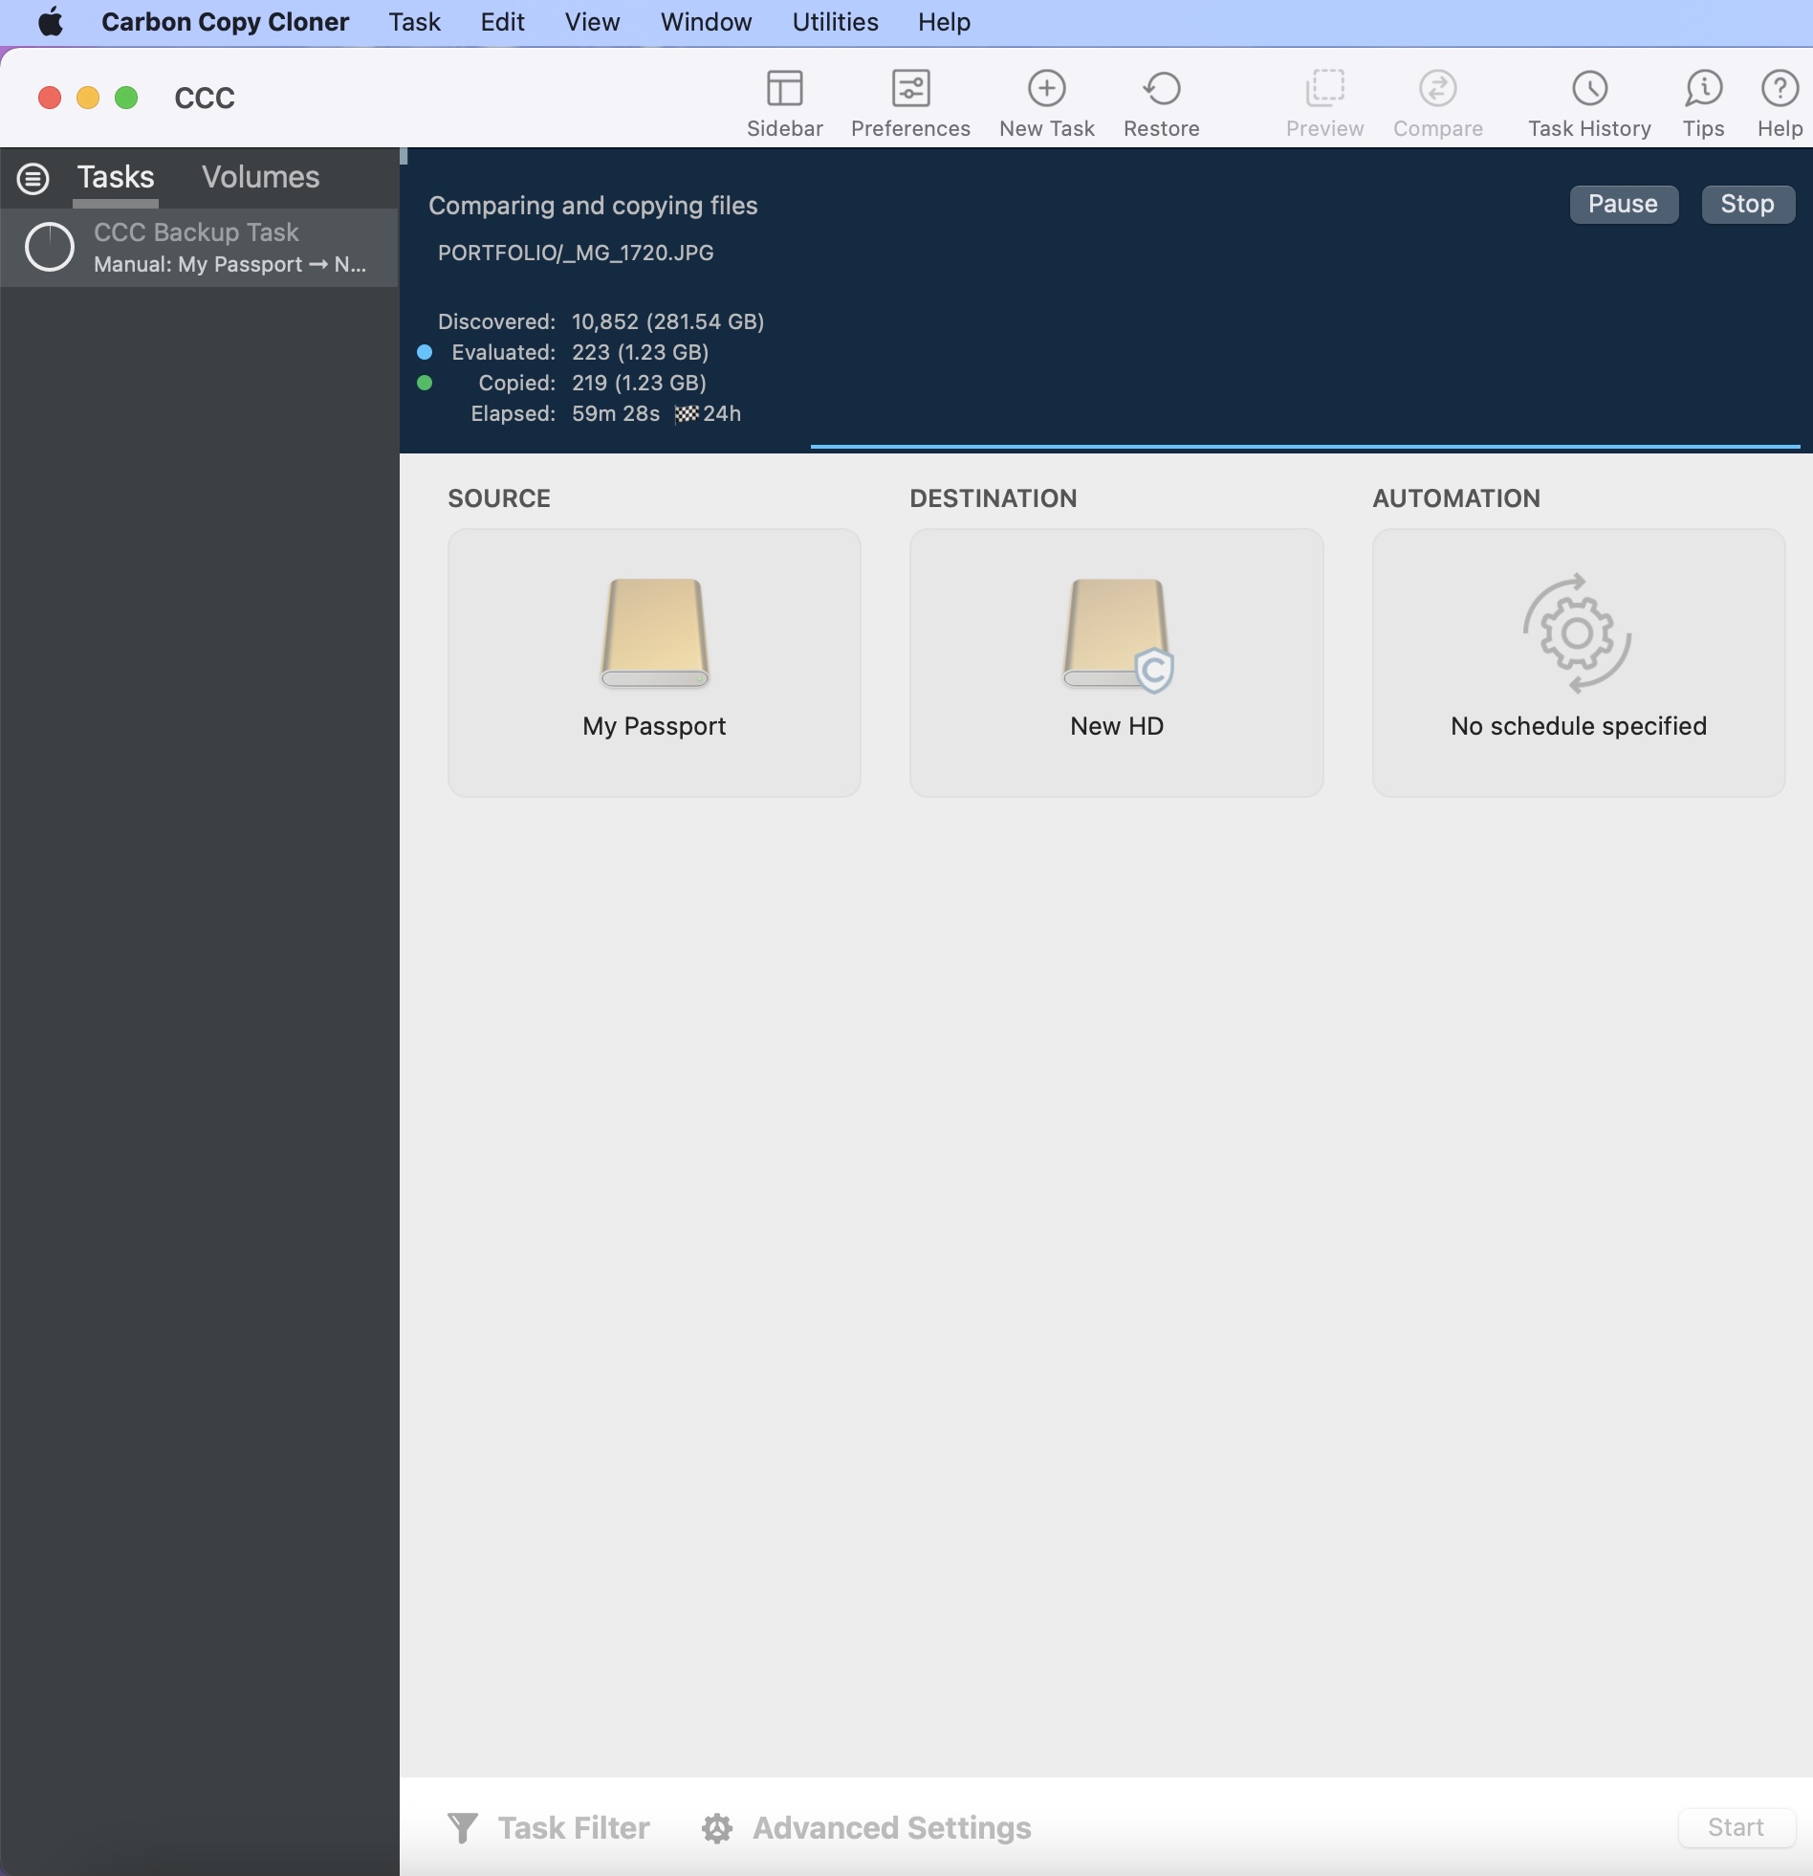Open Help from the toolbar

pos(1779,102)
